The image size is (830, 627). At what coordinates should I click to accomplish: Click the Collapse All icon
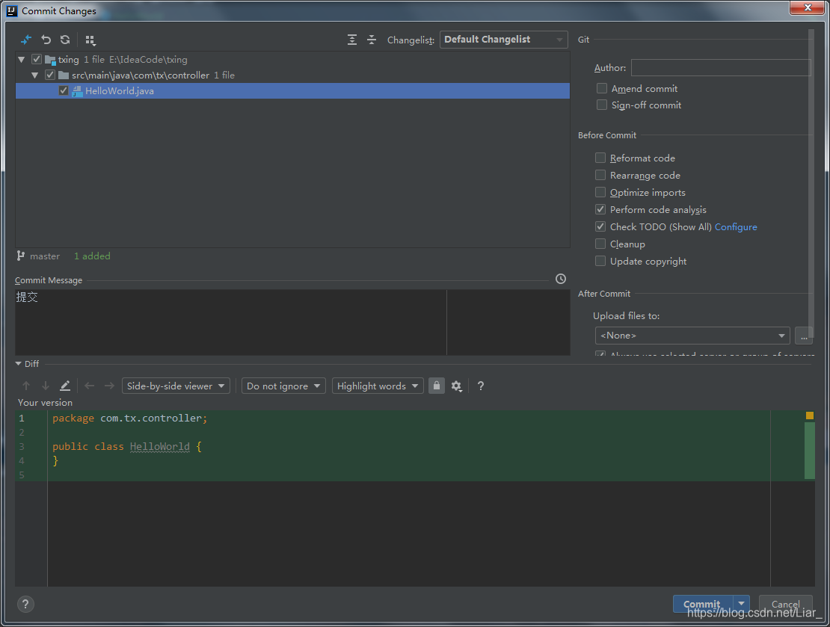(372, 40)
